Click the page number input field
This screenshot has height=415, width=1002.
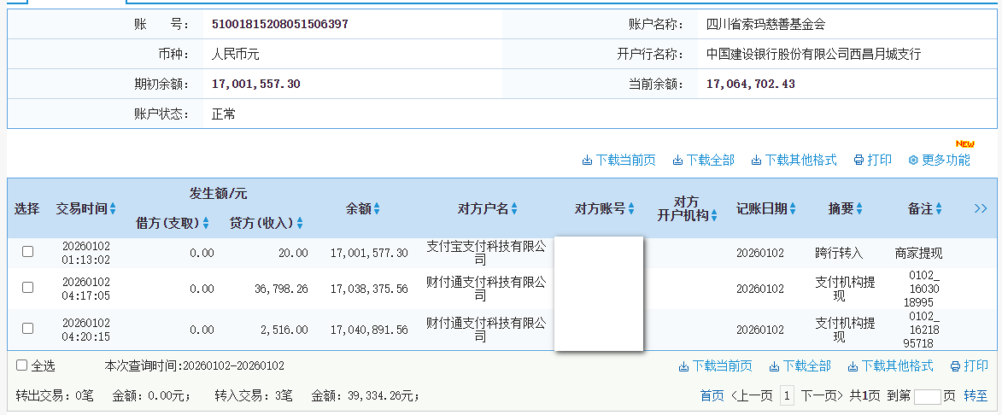click(927, 396)
